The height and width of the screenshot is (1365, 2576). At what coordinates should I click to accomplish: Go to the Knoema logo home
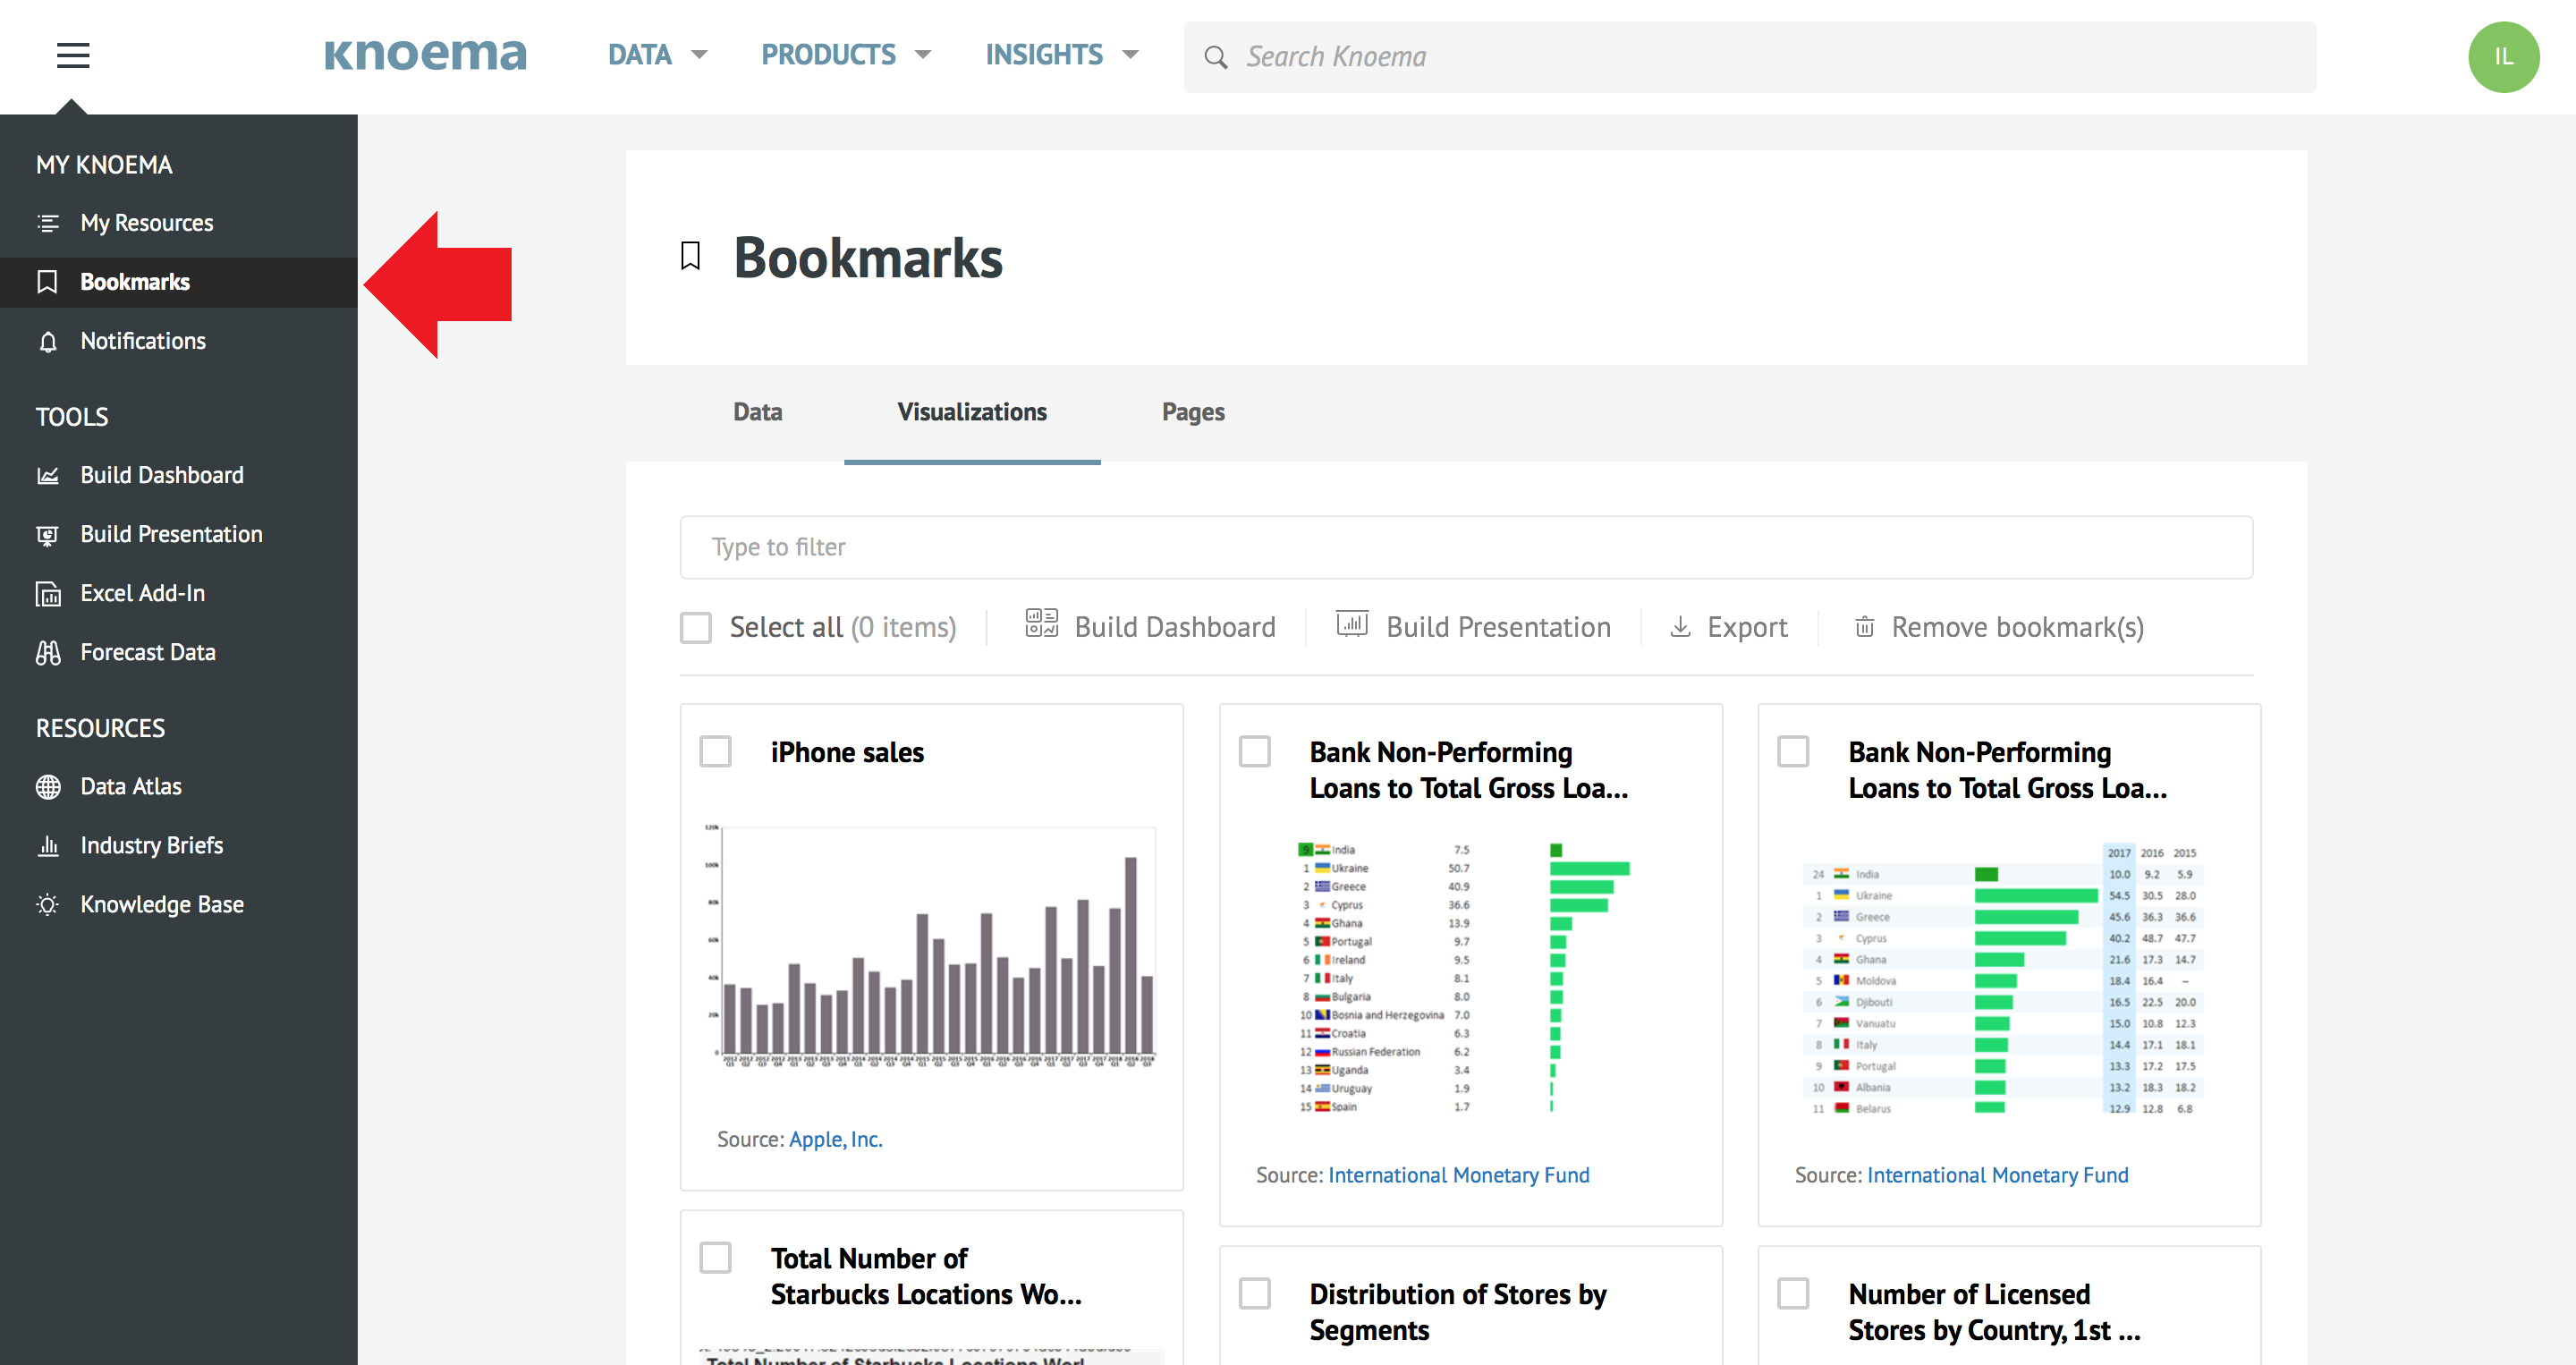[425, 55]
